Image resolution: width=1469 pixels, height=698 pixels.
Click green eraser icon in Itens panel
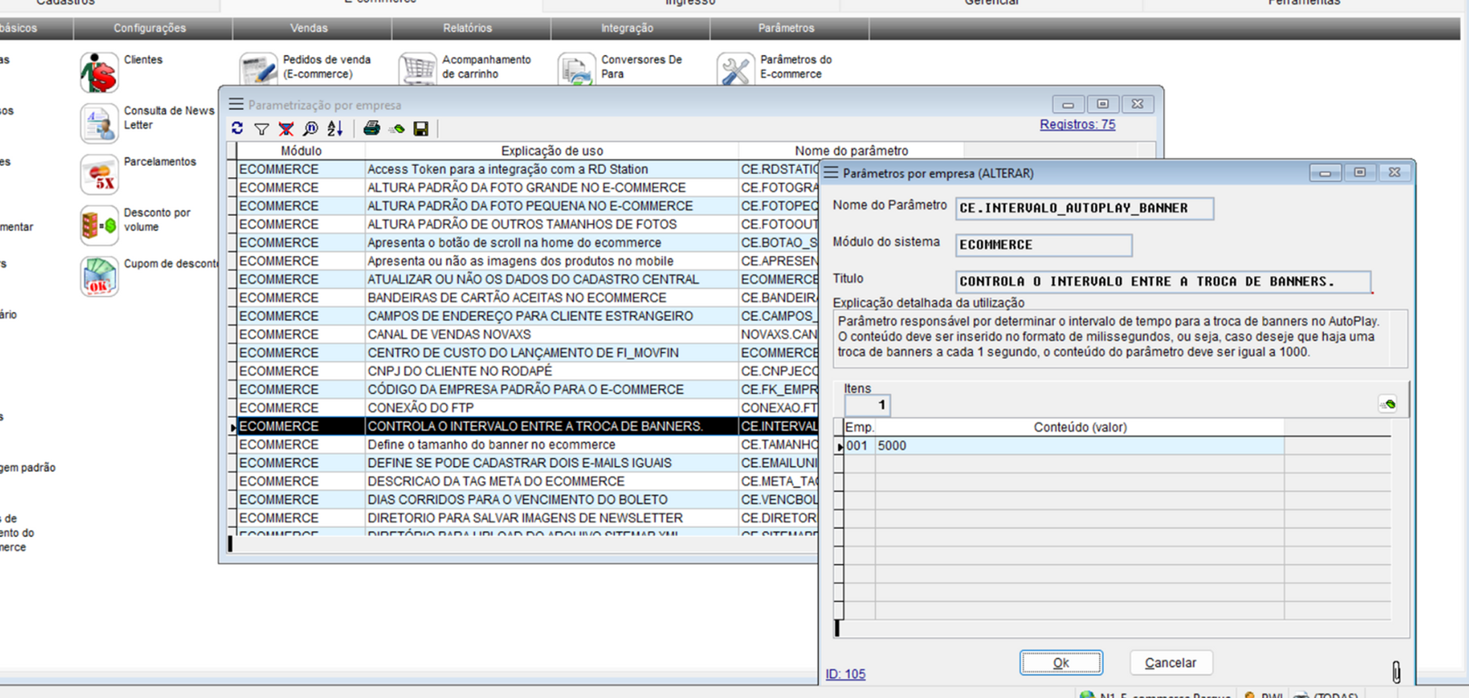tap(1388, 404)
